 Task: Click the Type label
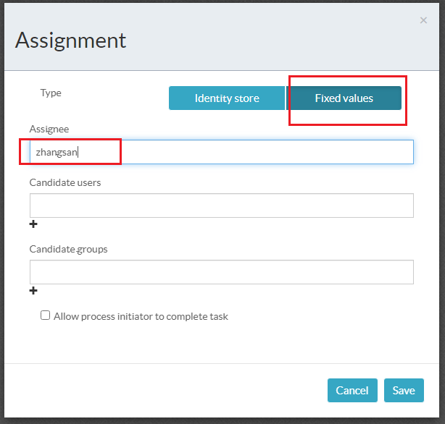[x=51, y=93]
